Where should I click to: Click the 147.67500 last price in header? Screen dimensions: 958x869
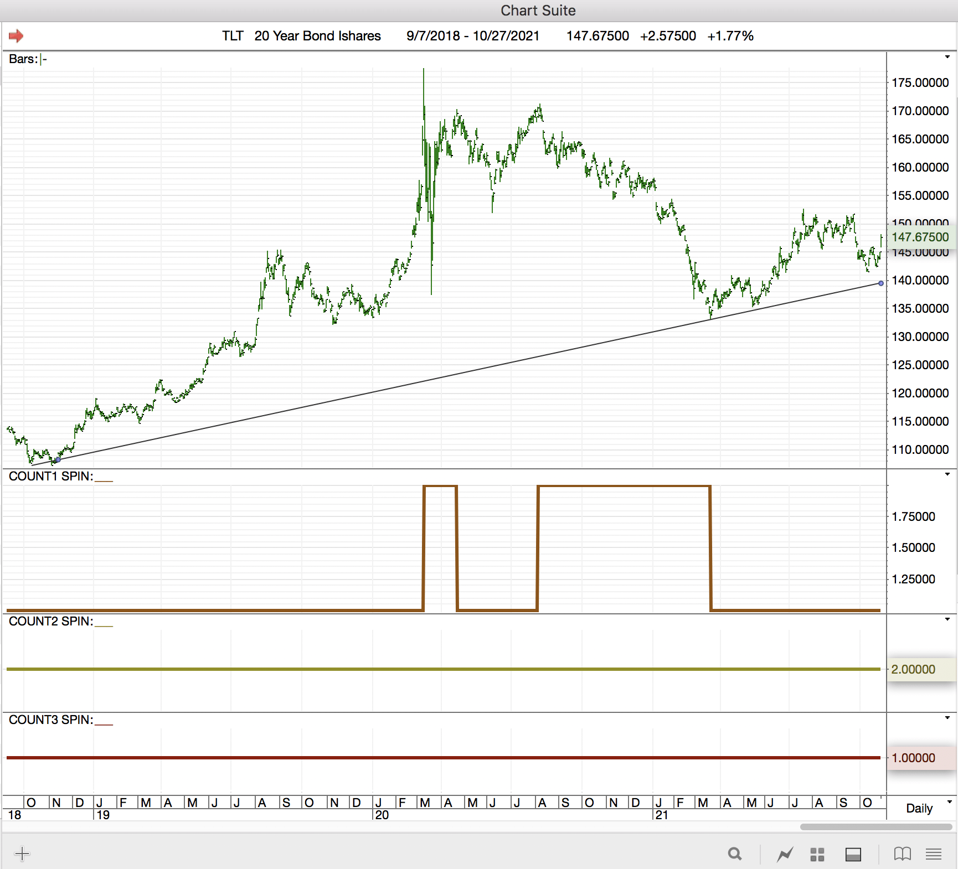click(x=598, y=36)
